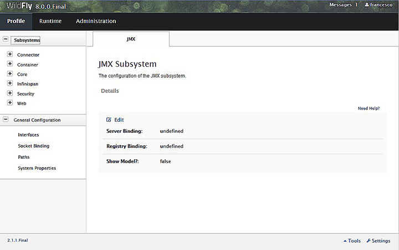Screen dimensions: 399x250
Task: Open the Administration tab
Action: [96, 21]
